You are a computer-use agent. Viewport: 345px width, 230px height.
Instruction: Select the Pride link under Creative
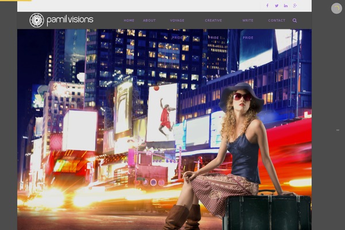(x=213, y=37)
